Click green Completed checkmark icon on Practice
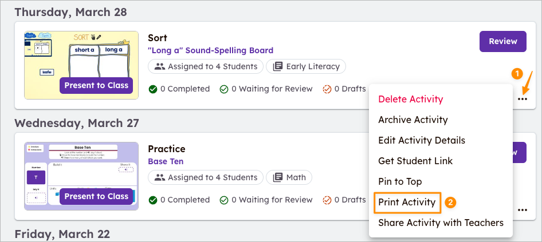542x242 pixels. pyautogui.click(x=153, y=200)
